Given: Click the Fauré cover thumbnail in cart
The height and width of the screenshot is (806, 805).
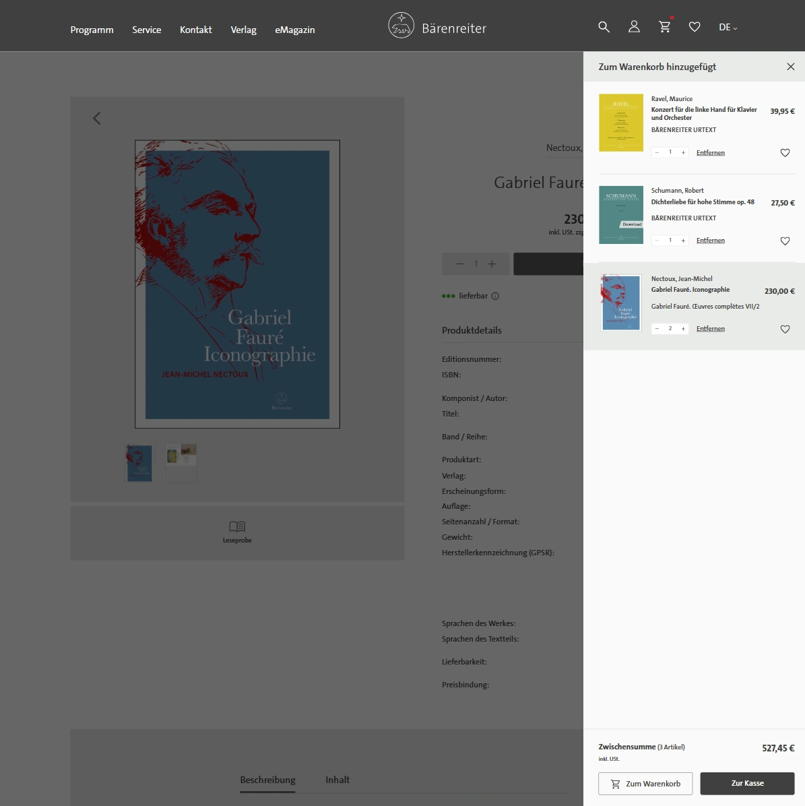Looking at the screenshot, I should coord(621,303).
